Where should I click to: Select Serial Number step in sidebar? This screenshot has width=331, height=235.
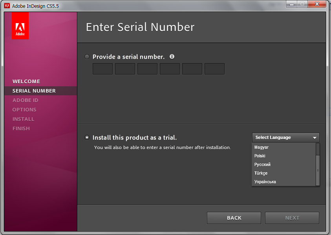point(34,91)
